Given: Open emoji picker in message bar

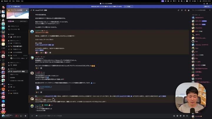Looking at the screenshot, I should point(184,116).
